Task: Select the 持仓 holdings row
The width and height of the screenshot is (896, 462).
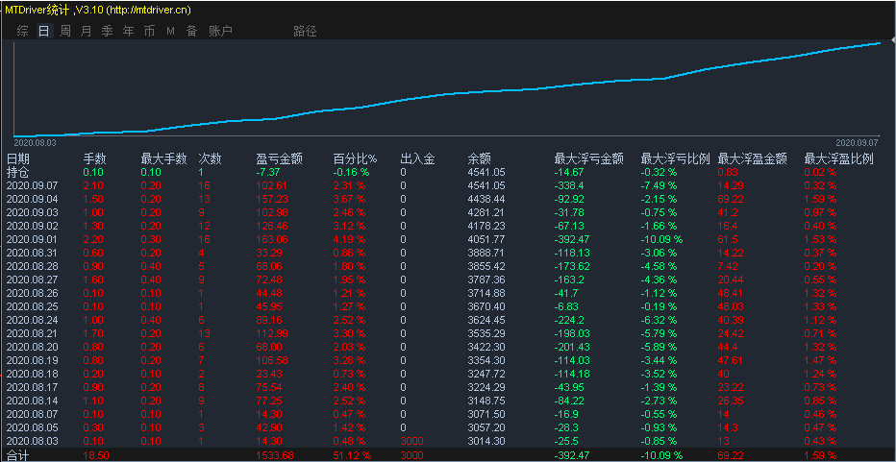Action: coord(18,172)
